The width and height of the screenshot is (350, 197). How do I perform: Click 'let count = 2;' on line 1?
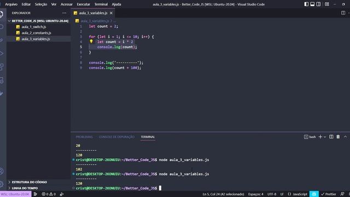(x=103, y=26)
